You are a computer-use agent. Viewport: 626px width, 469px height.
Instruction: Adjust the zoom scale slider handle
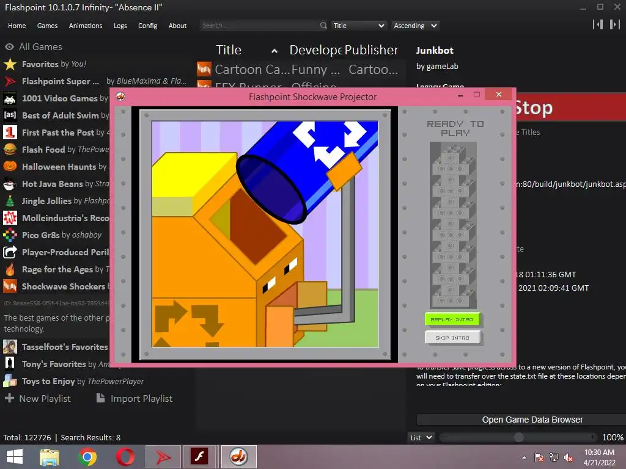[x=518, y=437]
